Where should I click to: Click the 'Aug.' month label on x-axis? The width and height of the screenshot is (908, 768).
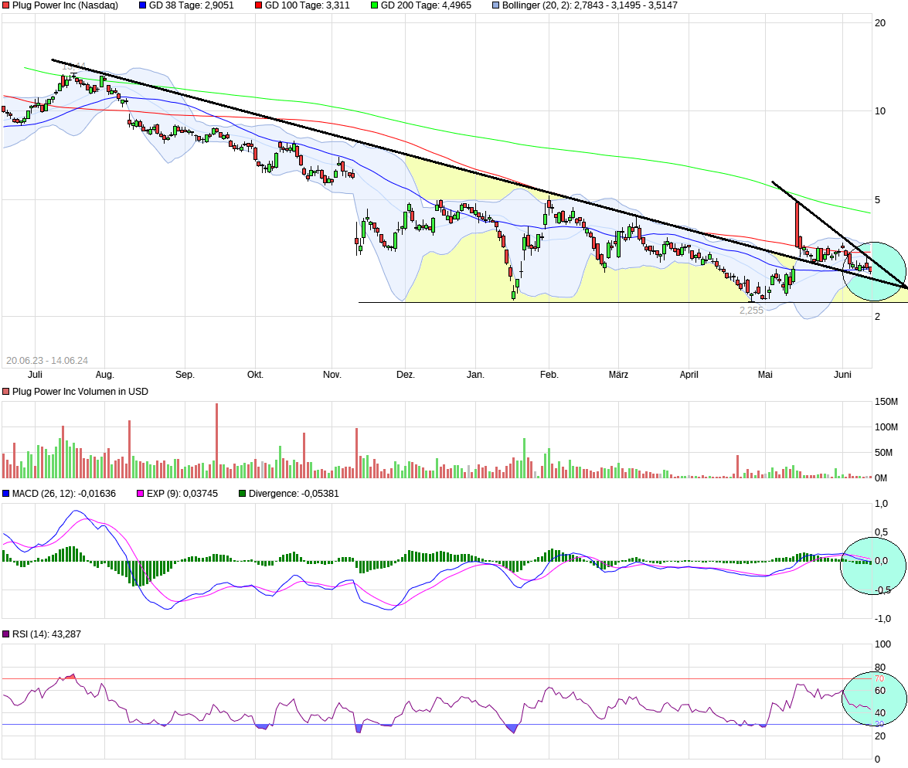click(105, 375)
